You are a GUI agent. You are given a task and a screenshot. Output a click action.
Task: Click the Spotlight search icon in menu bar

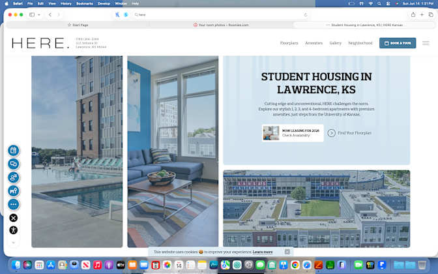pos(379,3)
